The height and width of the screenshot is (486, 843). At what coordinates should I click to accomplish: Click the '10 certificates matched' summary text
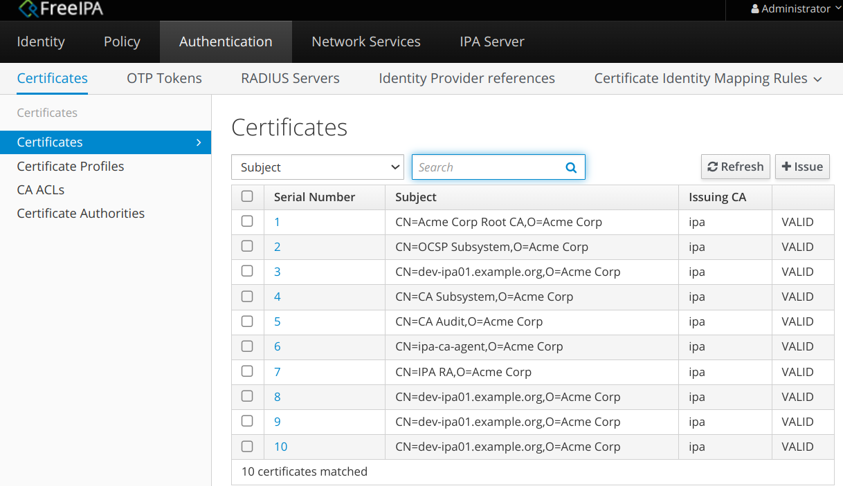[x=305, y=471]
